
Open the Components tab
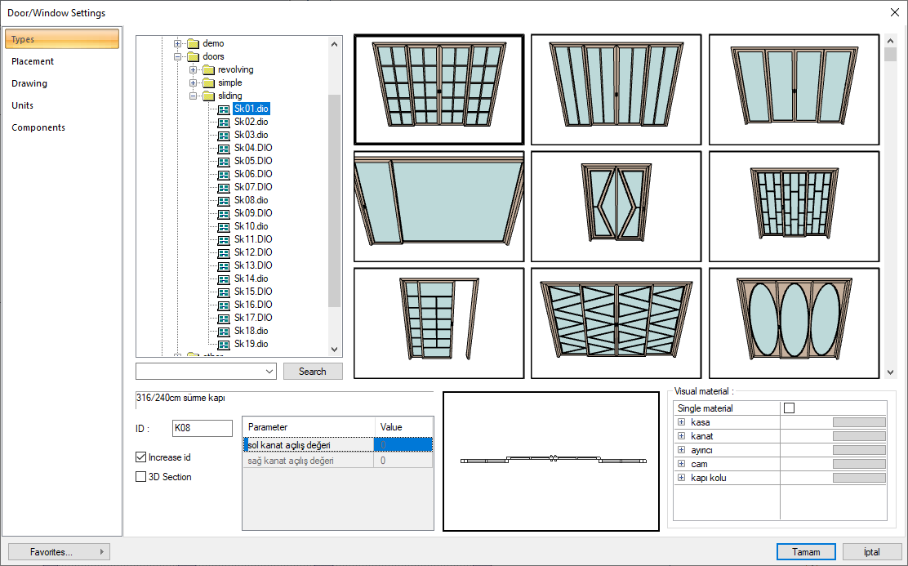[x=38, y=127]
